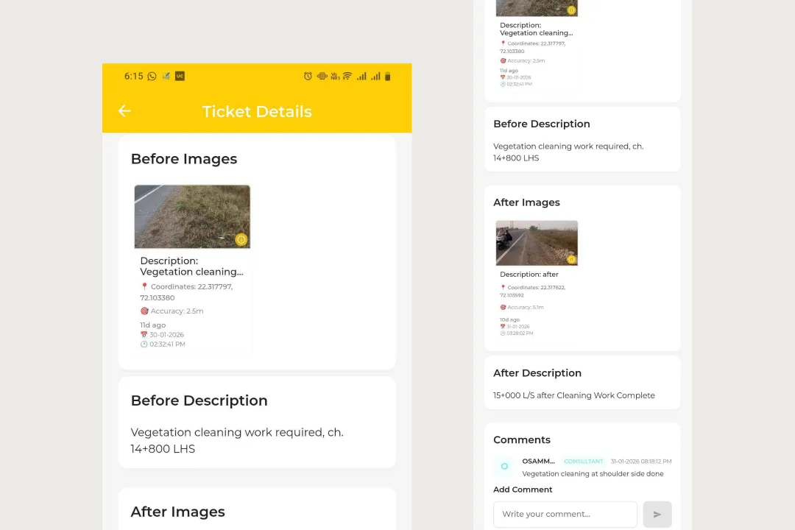This screenshot has width=795, height=530.
Task: Tap the WhatsApp icon in the status bar
Action: point(152,76)
